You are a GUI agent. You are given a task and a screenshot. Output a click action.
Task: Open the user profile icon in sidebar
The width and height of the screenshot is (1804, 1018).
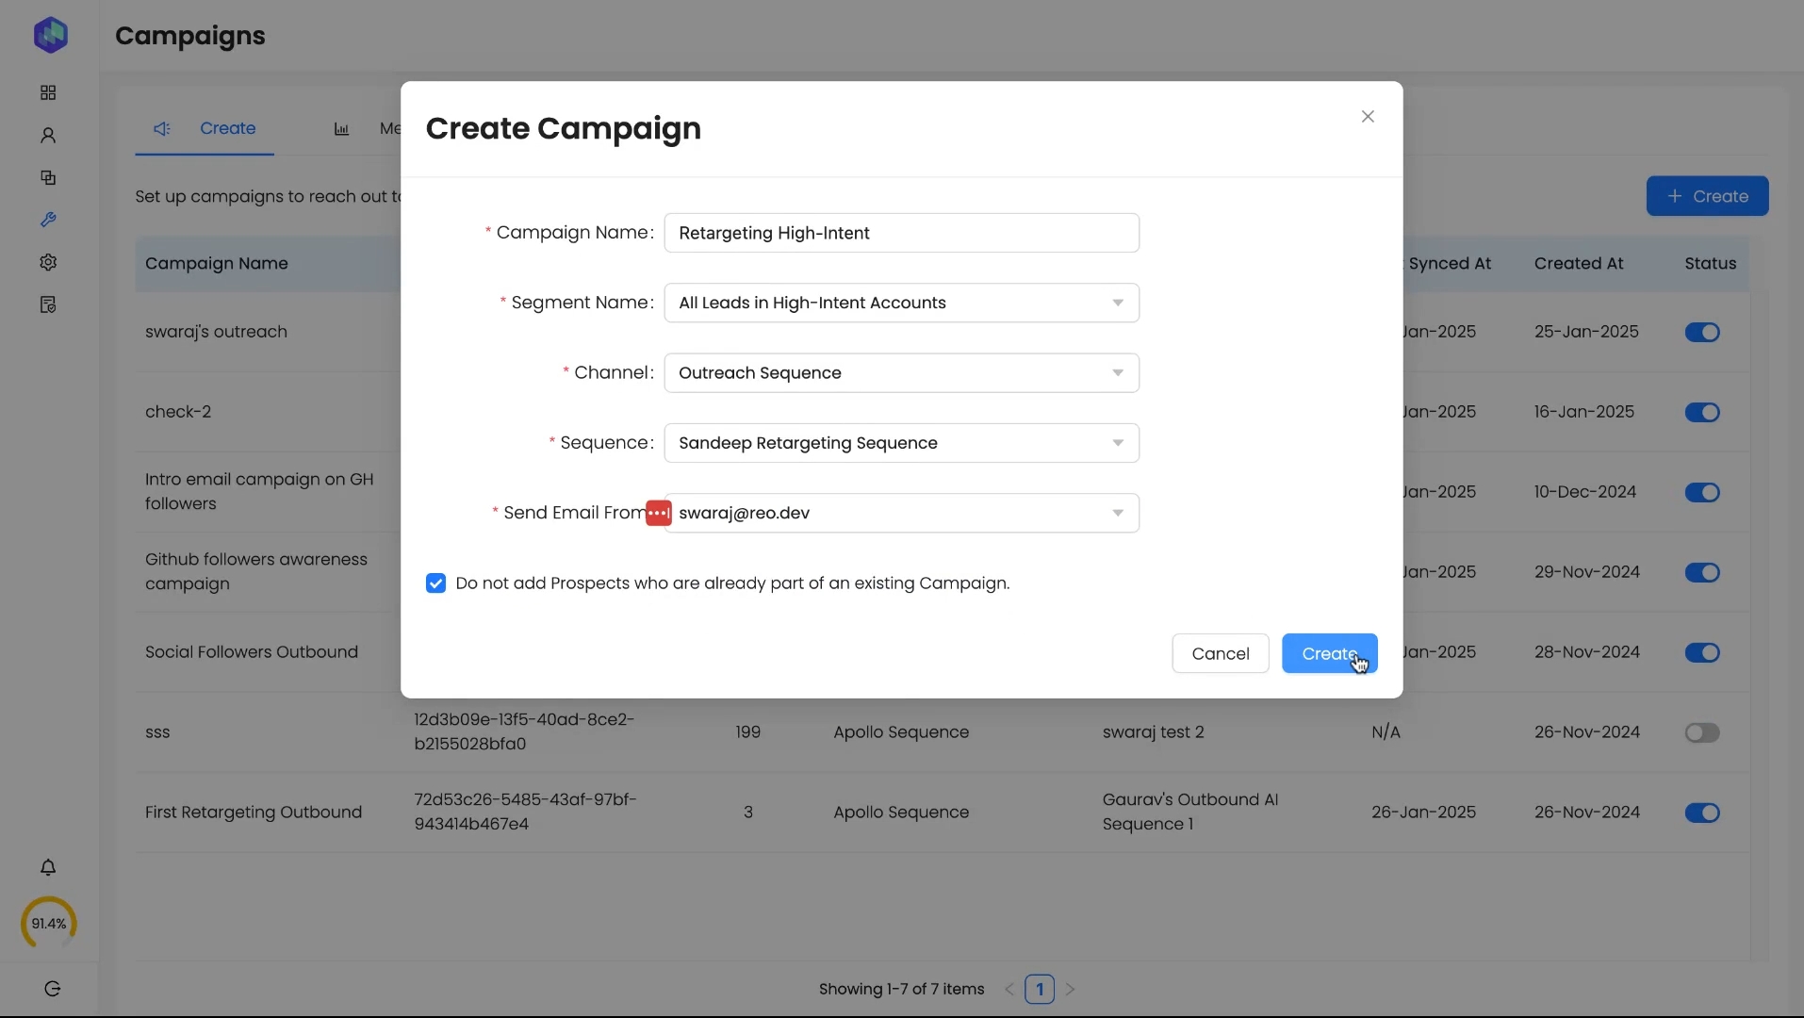[x=48, y=136]
